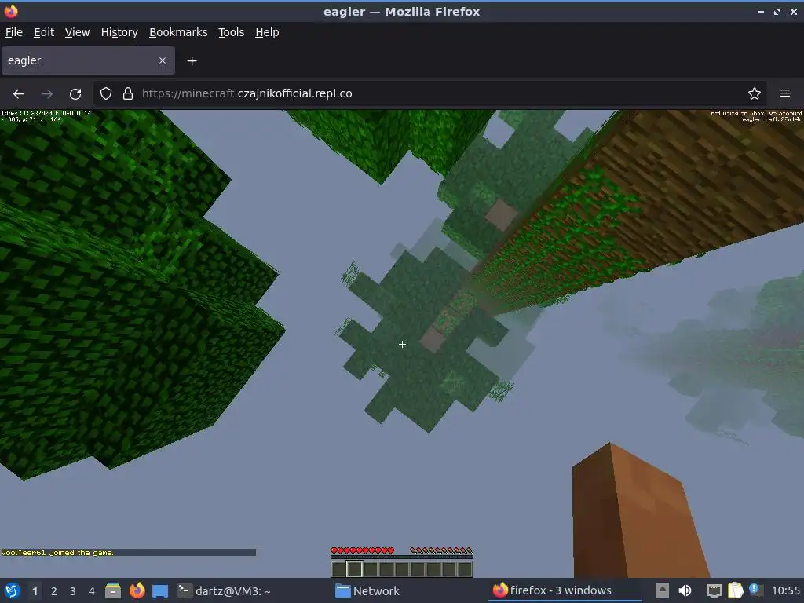
Task: Click the 10:55 clock
Action: (785, 590)
